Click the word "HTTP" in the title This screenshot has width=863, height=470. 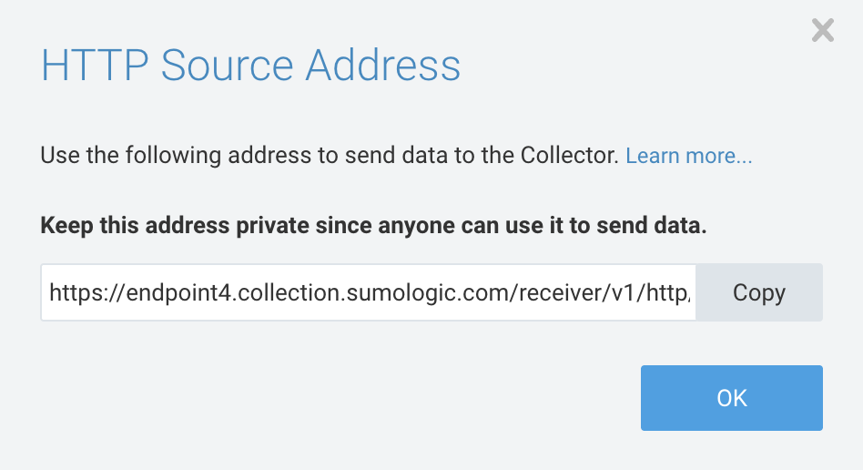94,66
